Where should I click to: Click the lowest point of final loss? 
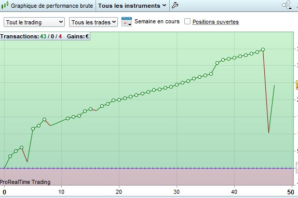(268, 133)
